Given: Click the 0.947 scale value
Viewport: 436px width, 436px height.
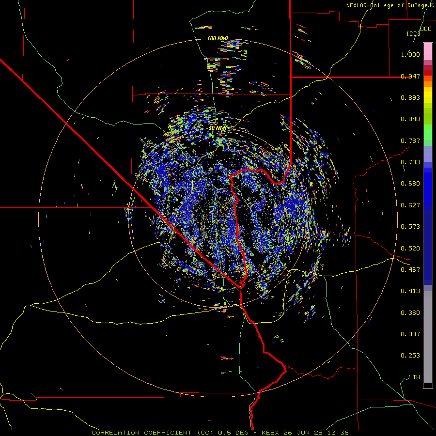Looking at the screenshot, I should click(x=410, y=76).
